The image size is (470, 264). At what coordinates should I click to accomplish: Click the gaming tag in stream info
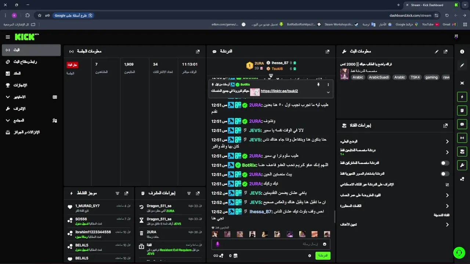431,77
